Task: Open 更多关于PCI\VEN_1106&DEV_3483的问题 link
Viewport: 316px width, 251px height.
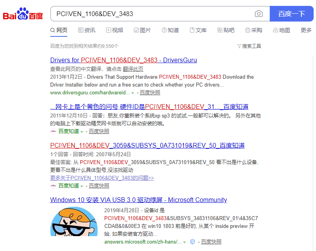Action: point(102,178)
